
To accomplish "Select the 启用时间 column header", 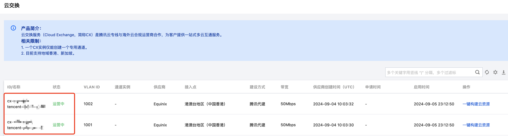I will pyautogui.click(x=421, y=87).
